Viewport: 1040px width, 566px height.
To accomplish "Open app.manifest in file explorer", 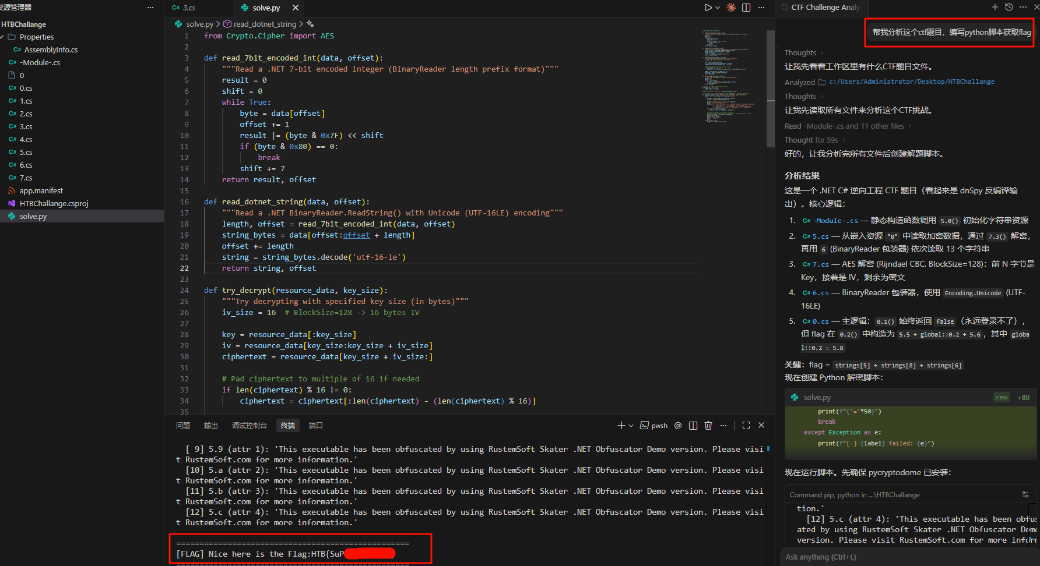I will 41,190.
